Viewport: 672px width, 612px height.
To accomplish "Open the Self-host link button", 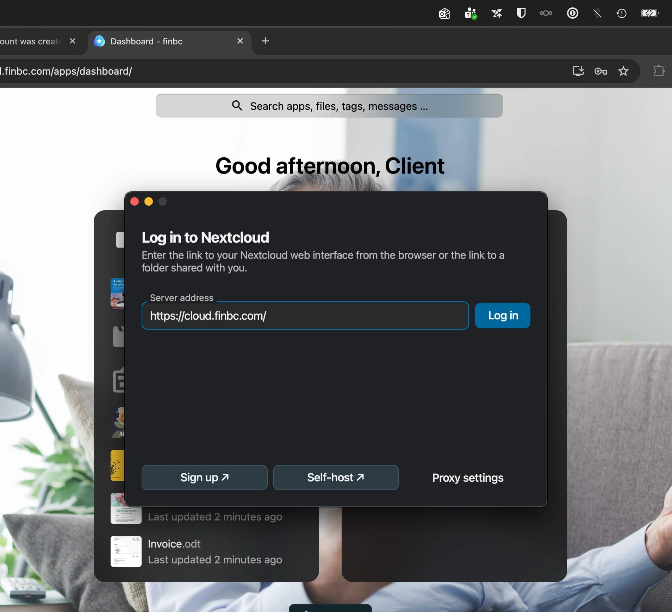I will pos(336,477).
